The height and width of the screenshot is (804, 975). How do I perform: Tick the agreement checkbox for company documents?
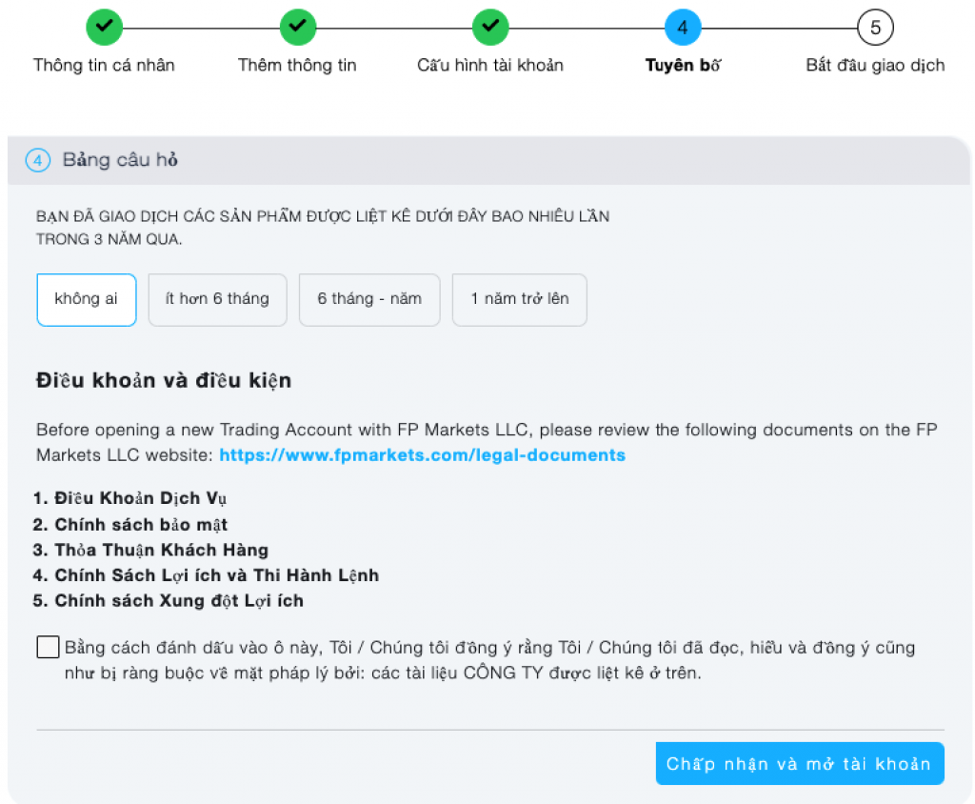48,648
